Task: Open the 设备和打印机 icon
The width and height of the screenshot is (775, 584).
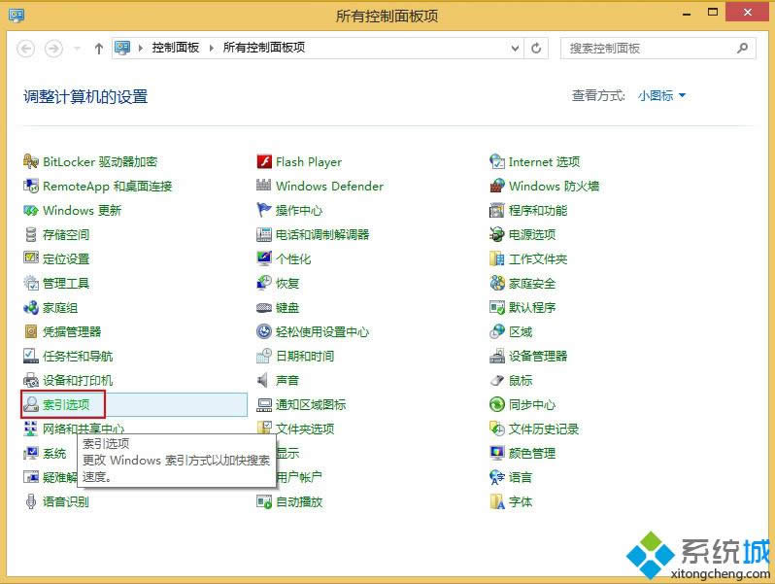Action: 31,380
